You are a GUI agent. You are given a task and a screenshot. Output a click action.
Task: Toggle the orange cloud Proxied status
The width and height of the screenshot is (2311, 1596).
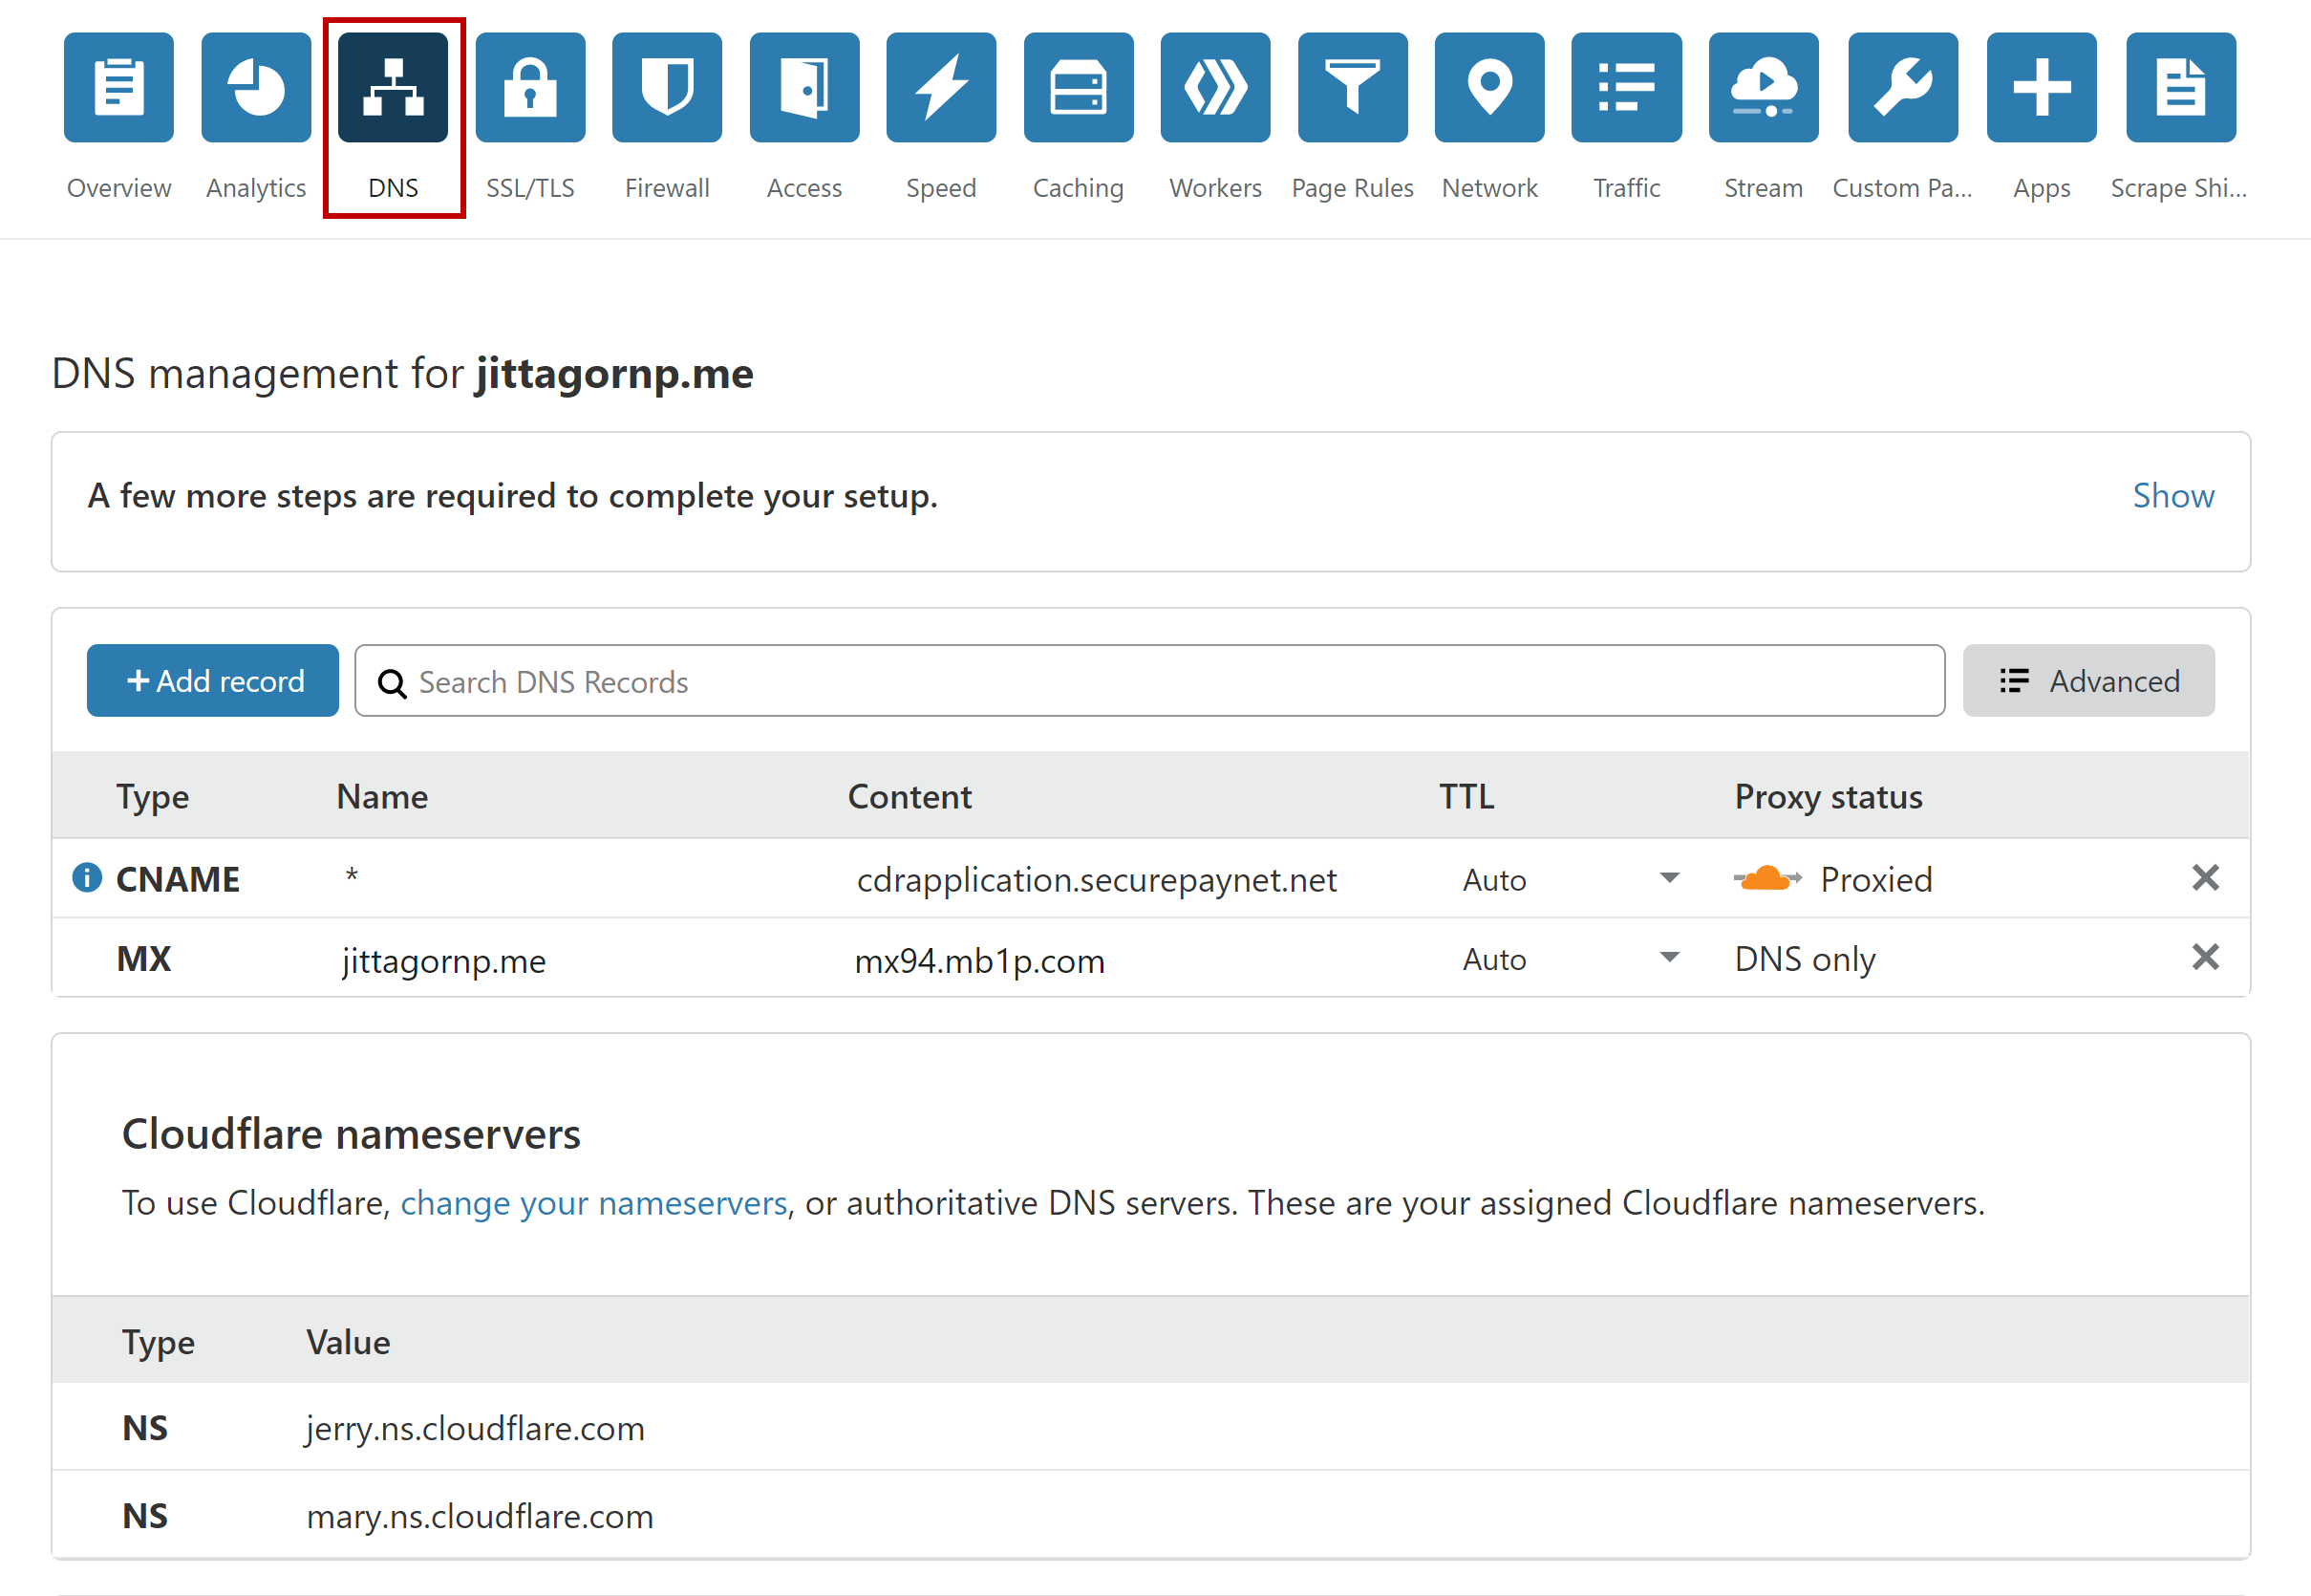[x=1767, y=879]
